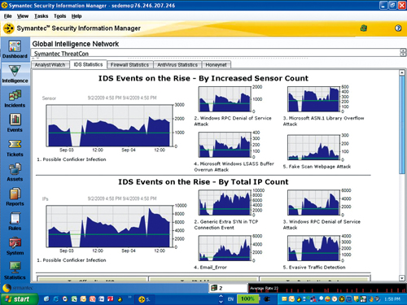Open the View menu

coord(23,16)
